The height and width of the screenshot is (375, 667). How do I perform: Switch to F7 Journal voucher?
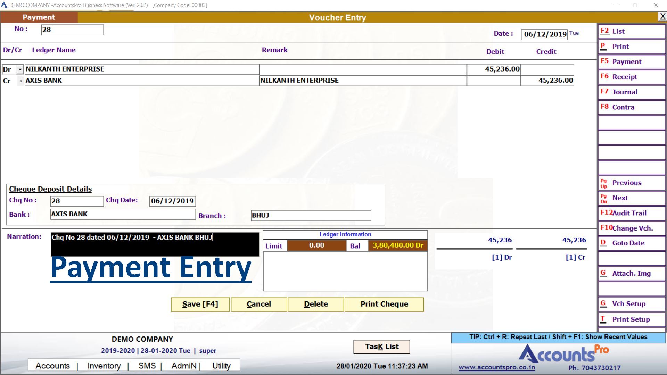pyautogui.click(x=631, y=92)
